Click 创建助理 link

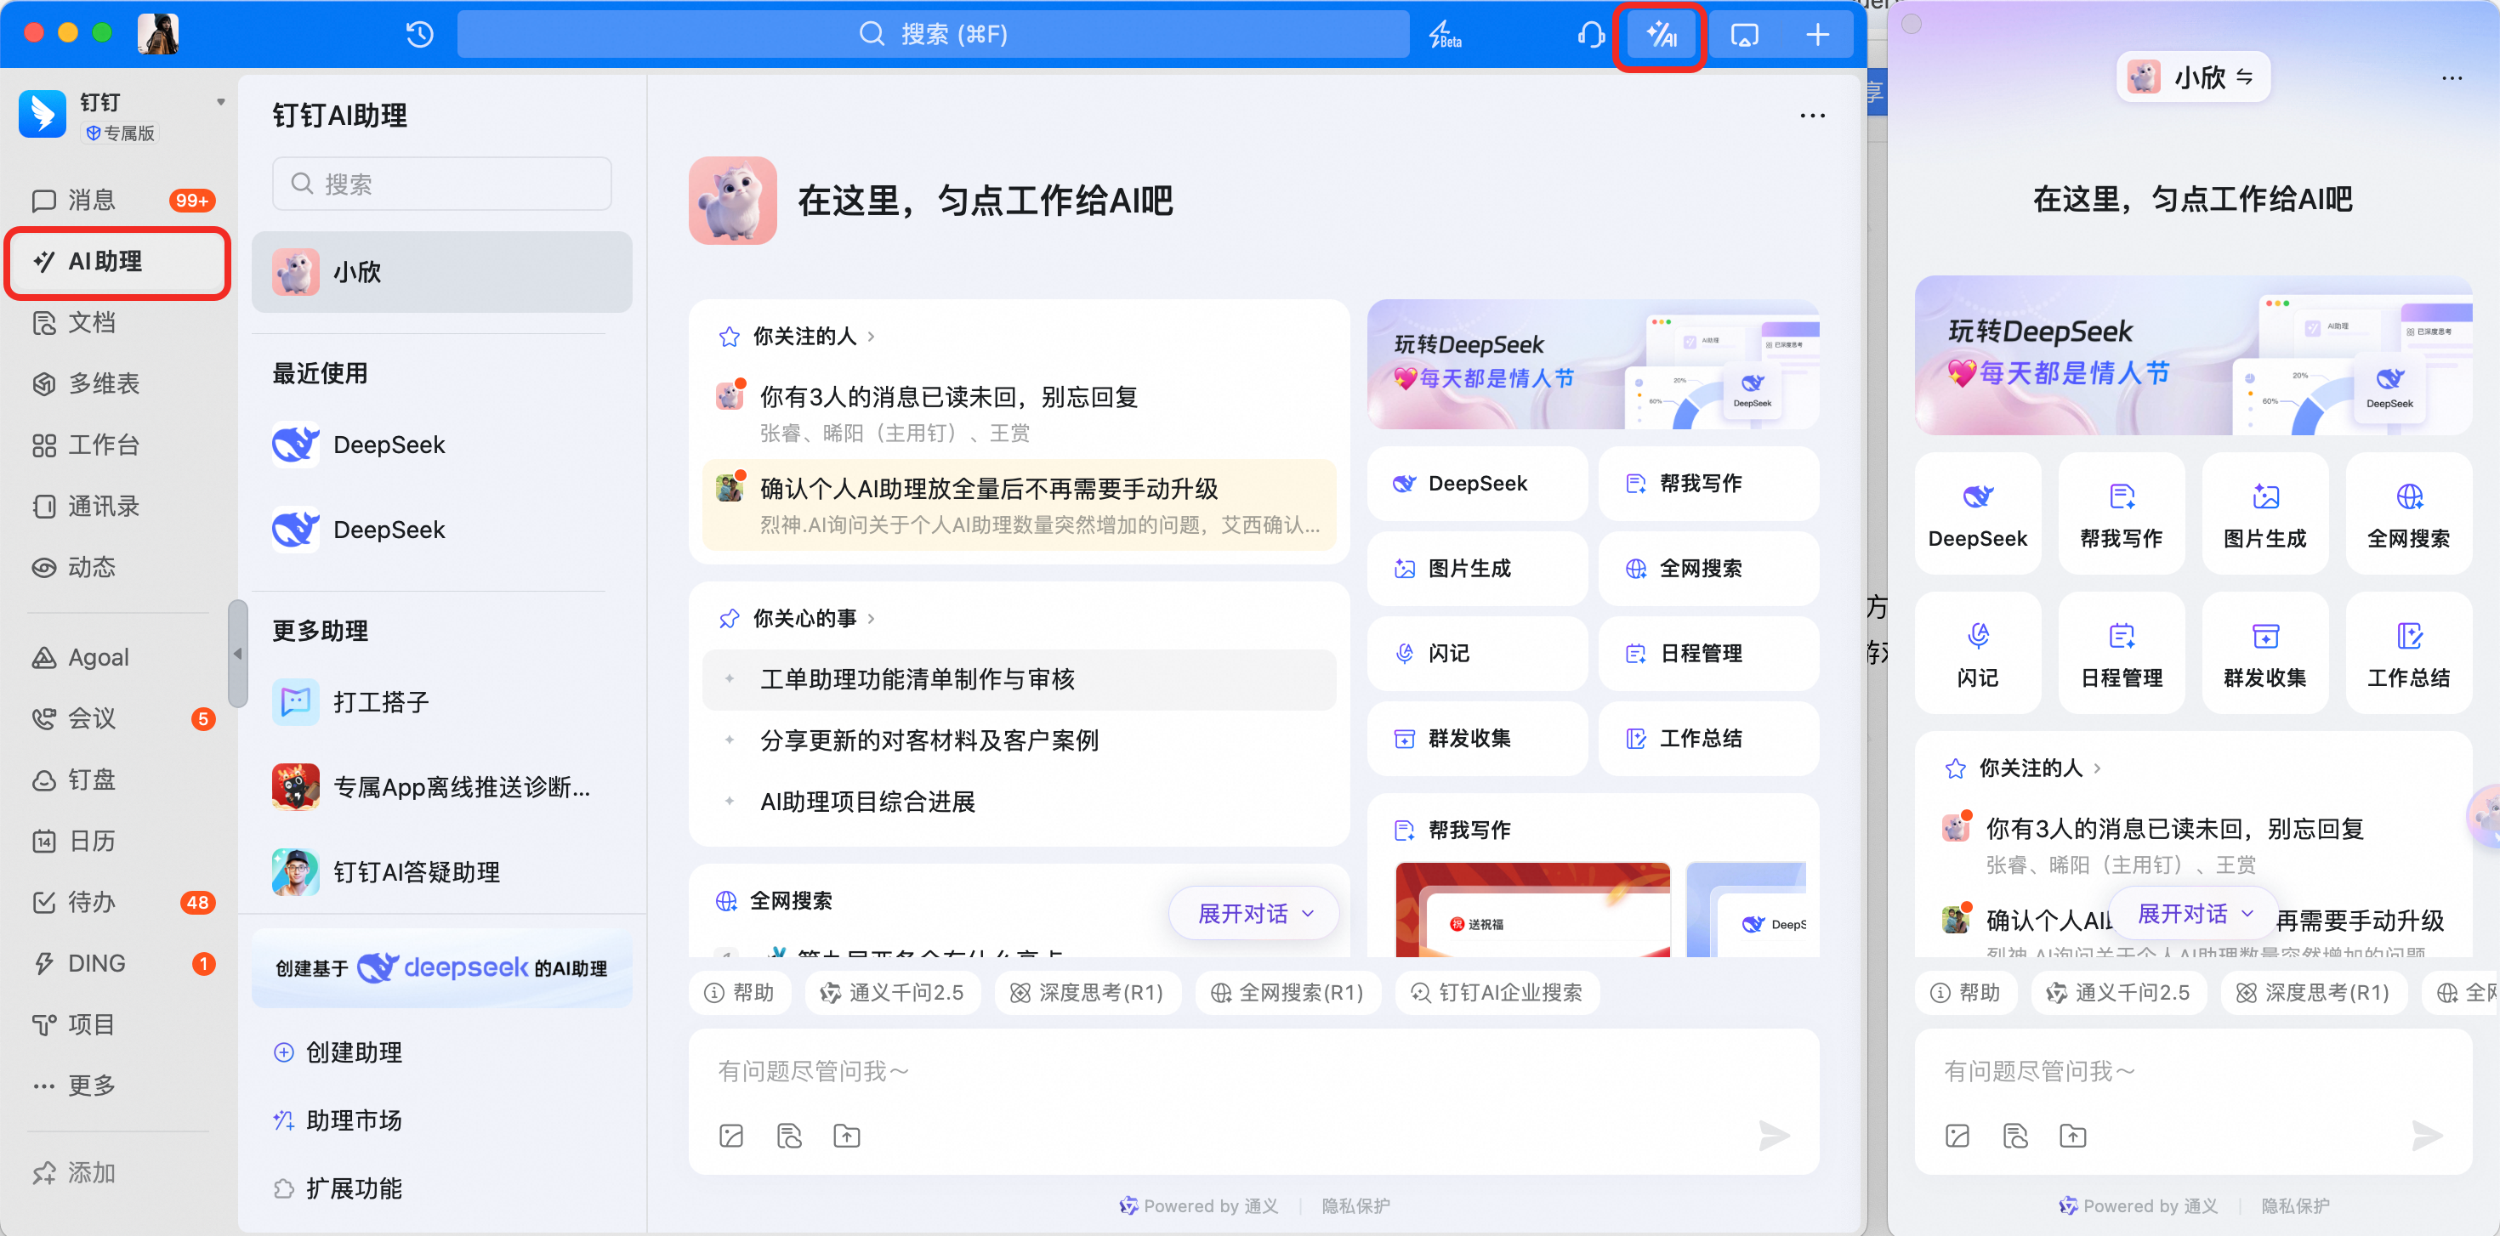pyautogui.click(x=338, y=1052)
